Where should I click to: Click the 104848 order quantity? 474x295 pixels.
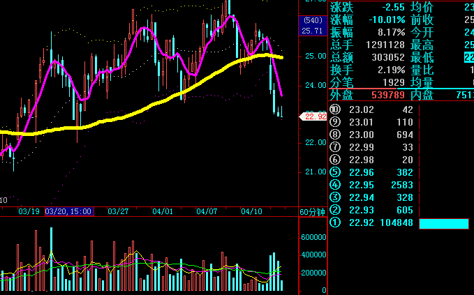[x=397, y=223]
